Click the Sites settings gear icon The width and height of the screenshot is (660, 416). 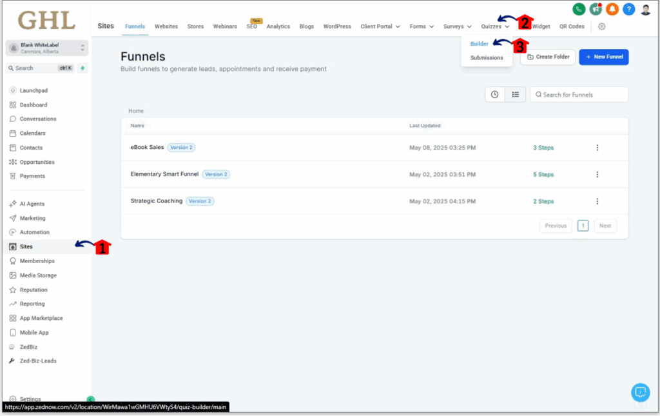coord(602,26)
